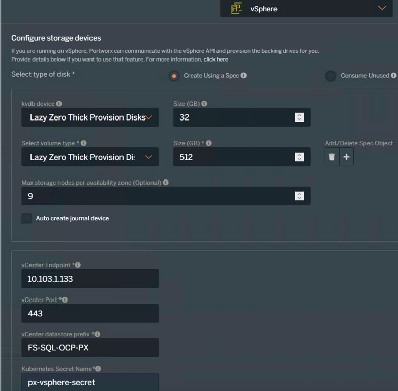Adjust the max storage nodes stepper
The image size is (398, 391).
(299, 196)
